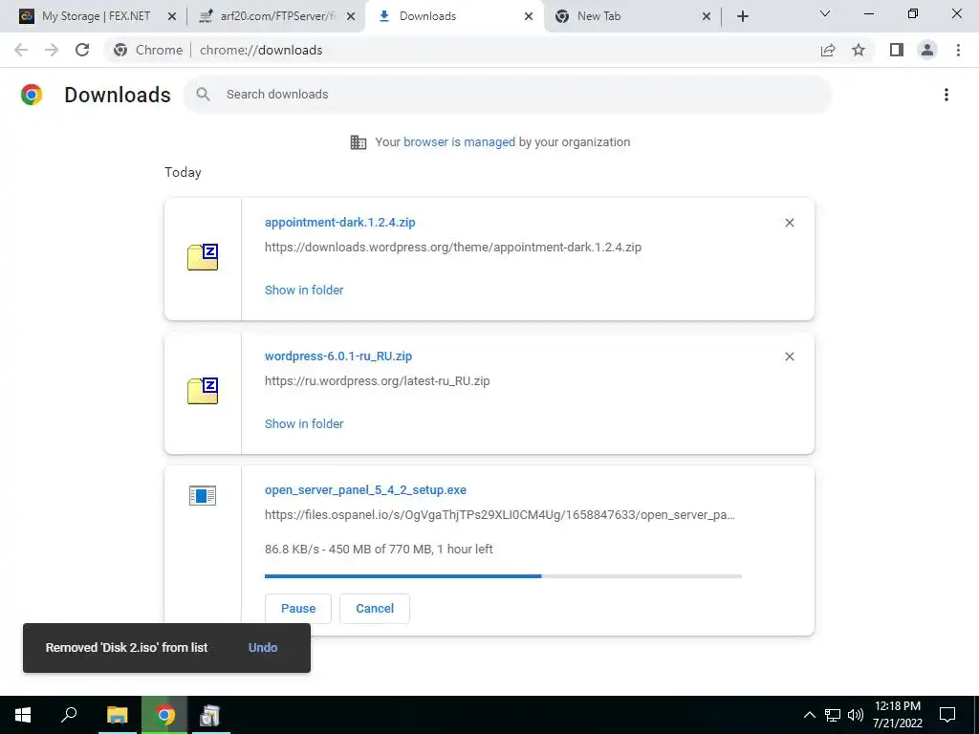Focus the Search downloads field
Screen dimensions: 979x734
point(509,95)
